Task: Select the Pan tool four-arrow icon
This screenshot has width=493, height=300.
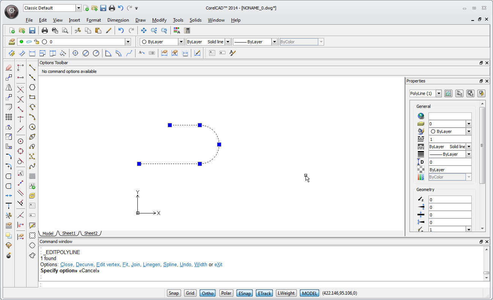Action: tap(144, 30)
